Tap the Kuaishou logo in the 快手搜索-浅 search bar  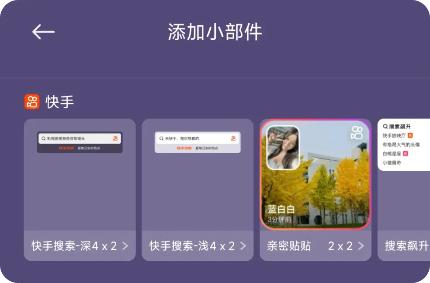(233, 138)
